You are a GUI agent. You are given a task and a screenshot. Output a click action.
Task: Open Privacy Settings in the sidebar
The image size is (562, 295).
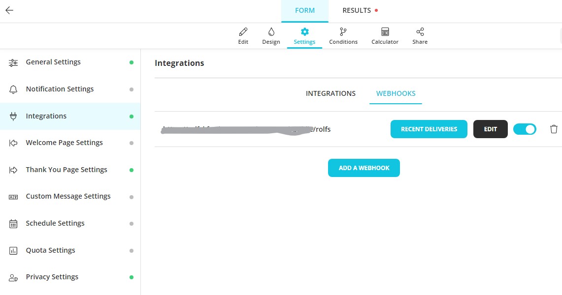pos(70,277)
